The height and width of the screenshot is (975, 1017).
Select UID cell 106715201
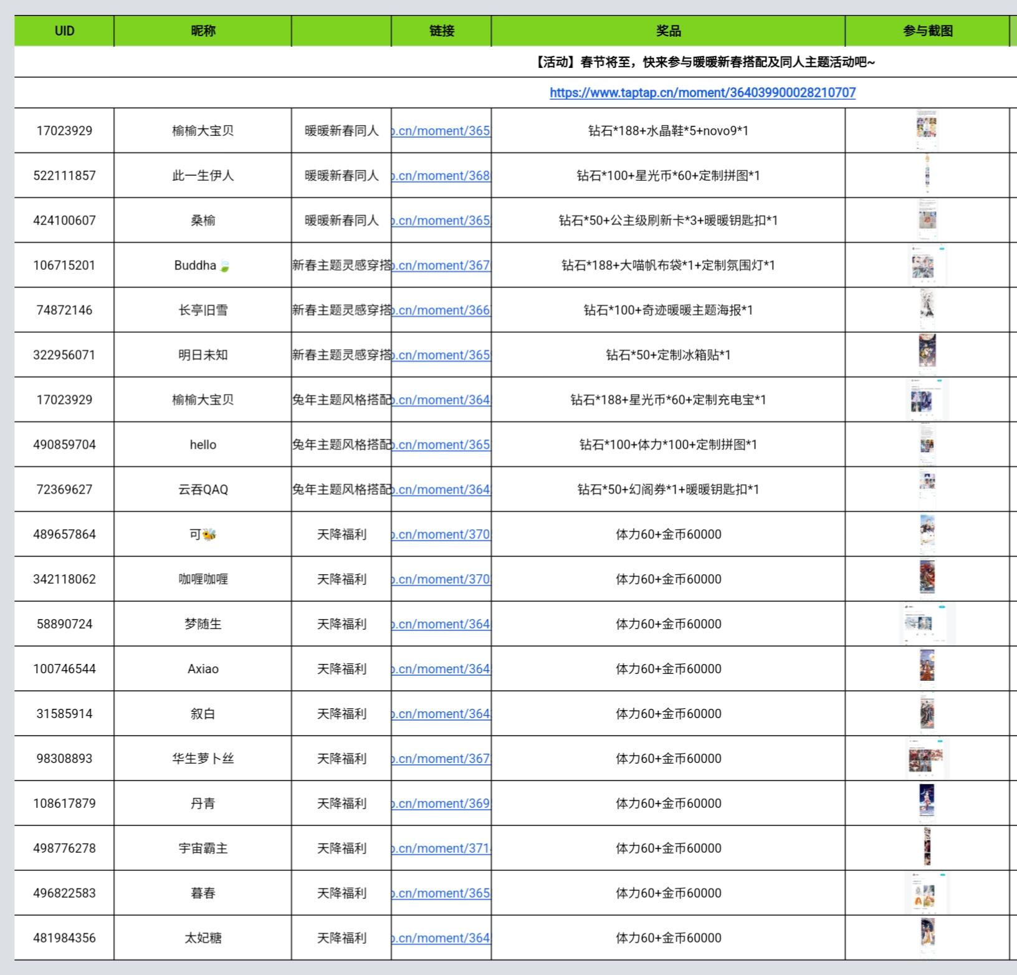pyautogui.click(x=64, y=266)
